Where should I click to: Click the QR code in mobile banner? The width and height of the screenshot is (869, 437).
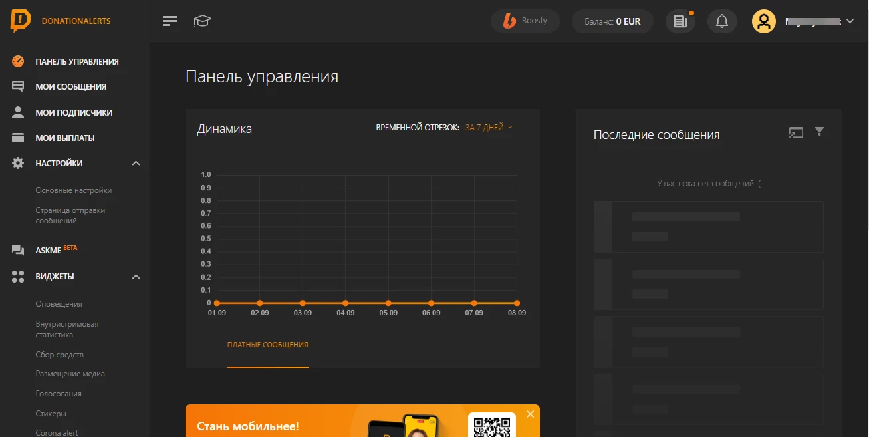coord(492,425)
